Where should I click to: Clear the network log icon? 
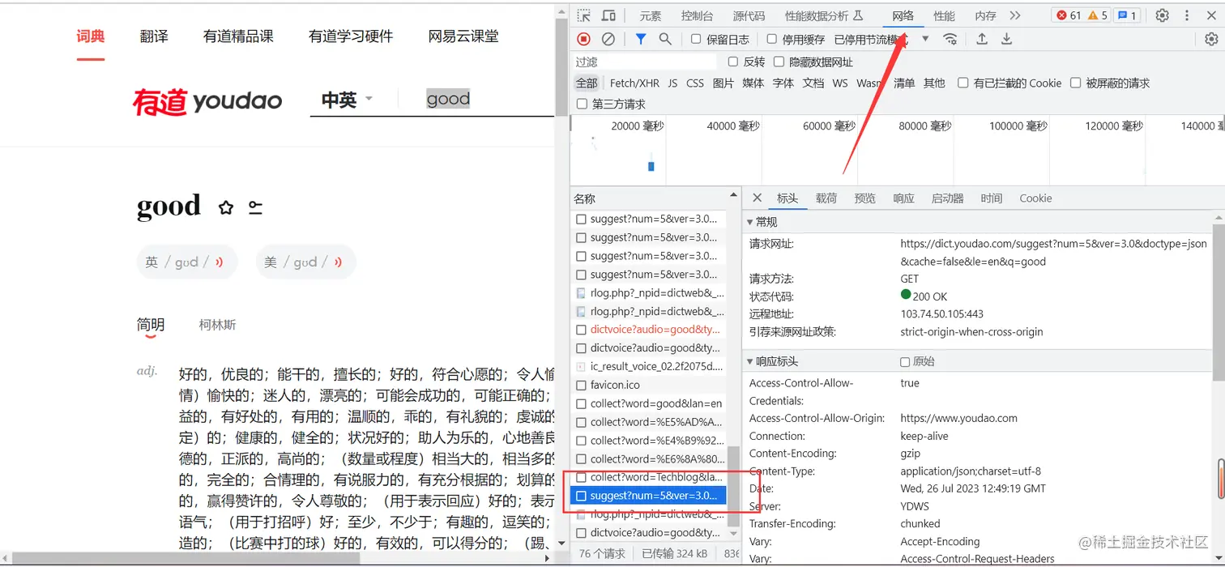point(608,39)
